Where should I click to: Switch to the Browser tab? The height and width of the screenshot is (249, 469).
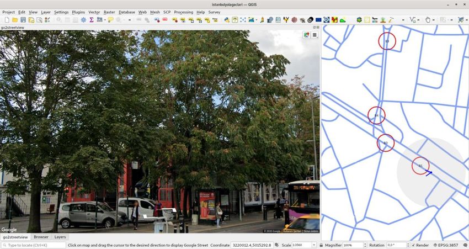[x=41, y=237]
